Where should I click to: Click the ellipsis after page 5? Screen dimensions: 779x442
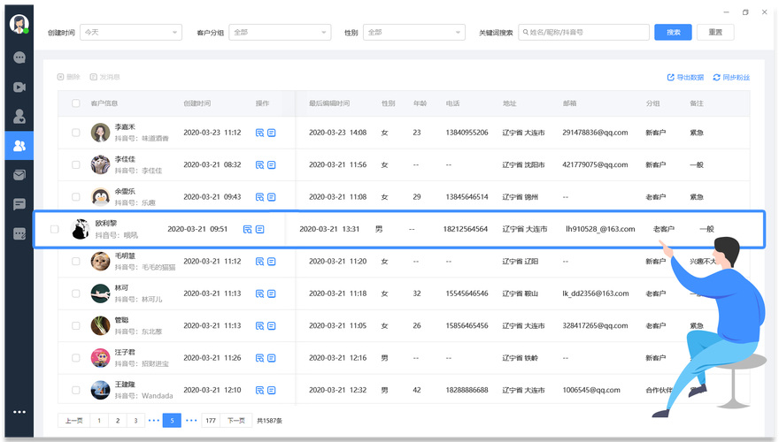click(191, 421)
